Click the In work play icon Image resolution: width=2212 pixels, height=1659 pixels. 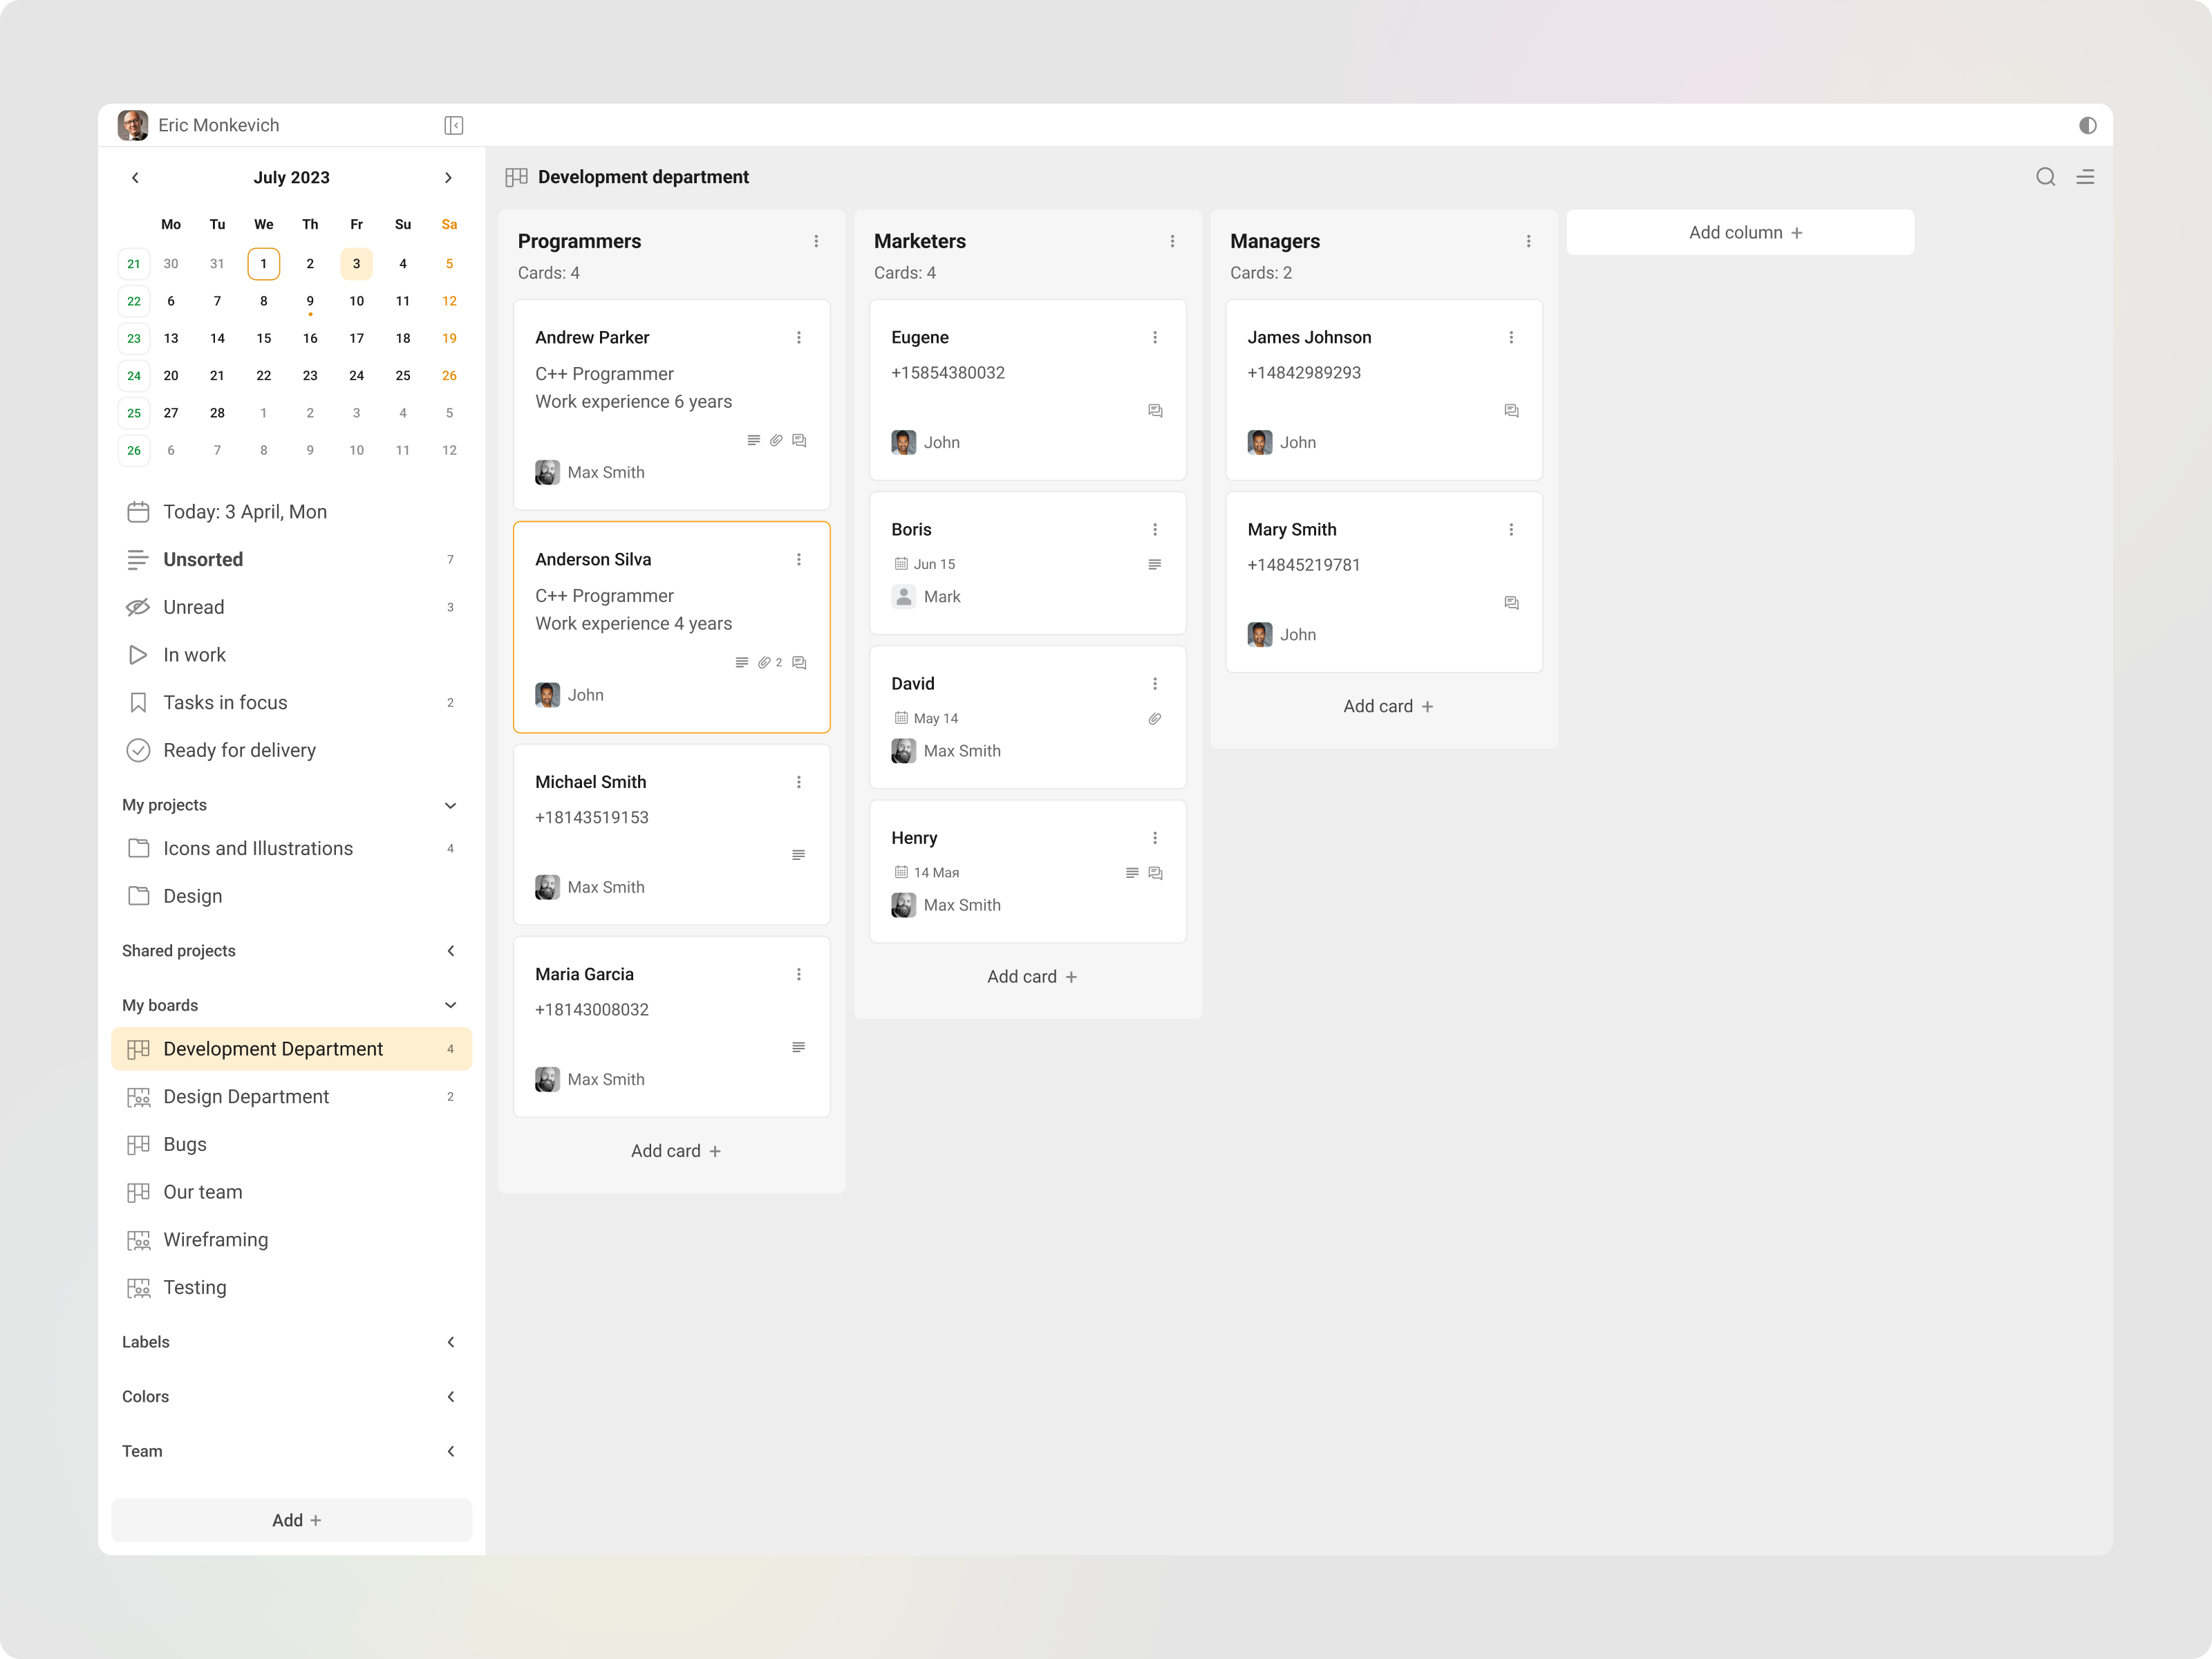(138, 654)
